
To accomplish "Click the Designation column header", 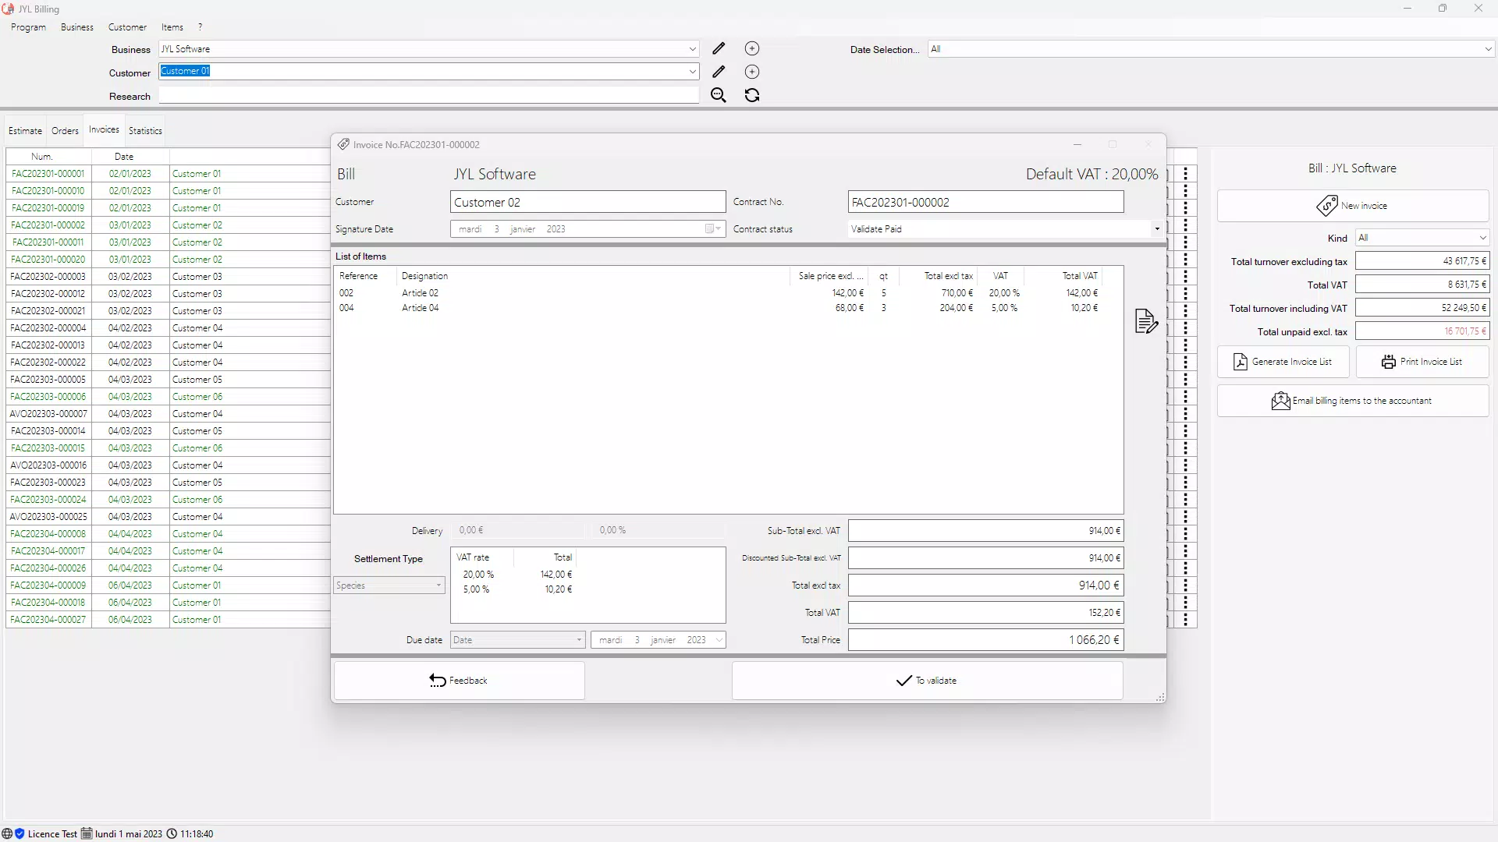I will point(593,276).
